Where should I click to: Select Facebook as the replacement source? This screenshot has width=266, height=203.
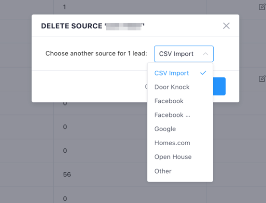169,101
